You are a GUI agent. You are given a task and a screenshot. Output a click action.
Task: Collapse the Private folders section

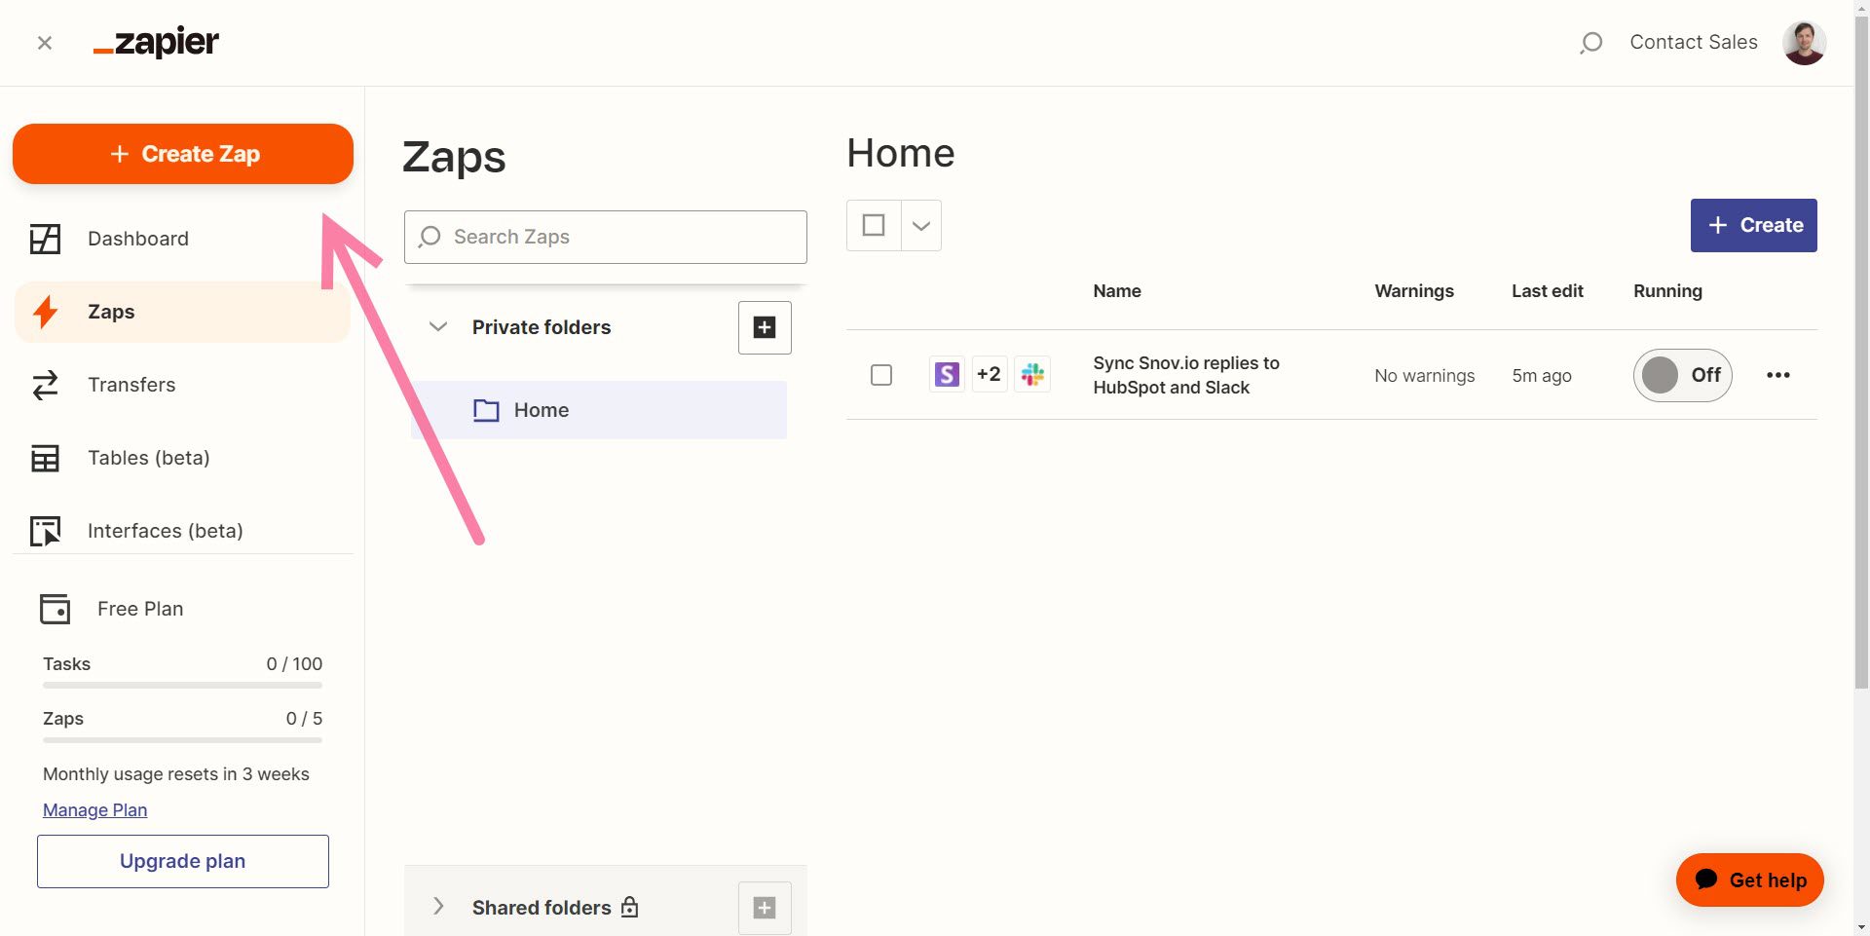(438, 327)
